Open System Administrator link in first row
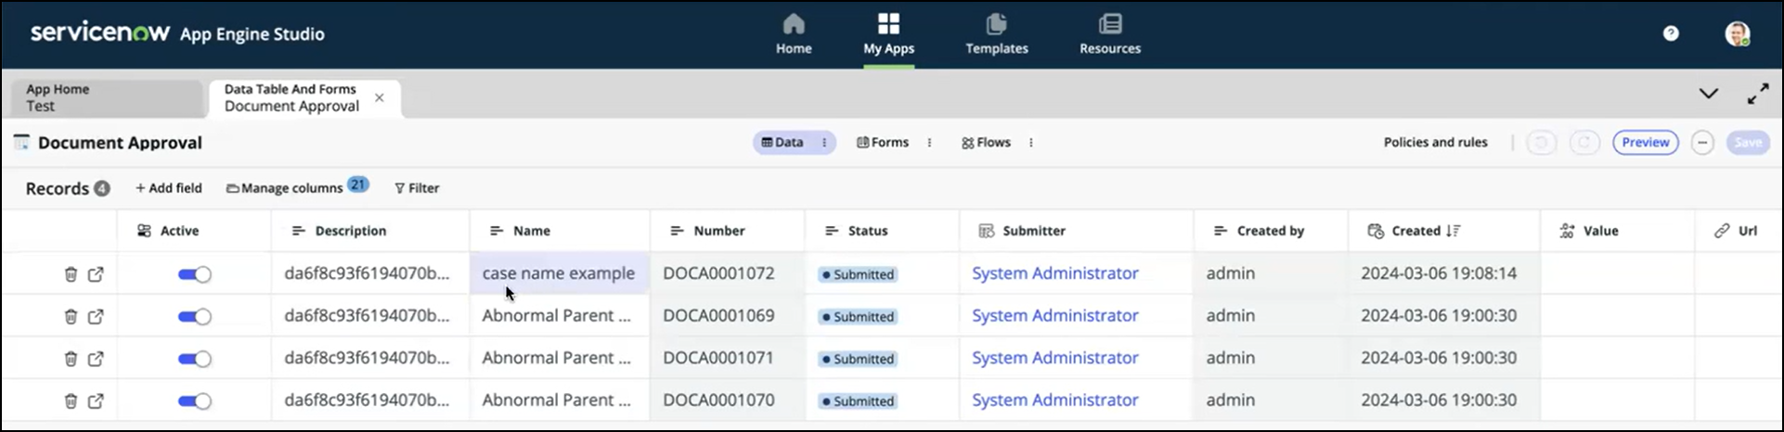The height and width of the screenshot is (432, 1784). 1054,273
